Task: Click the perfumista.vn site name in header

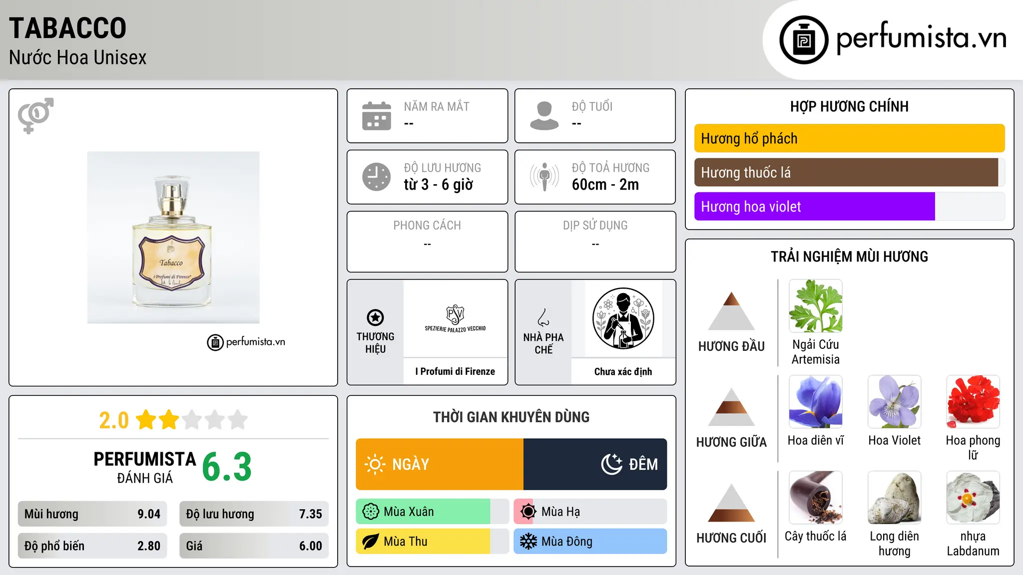Action: (x=921, y=38)
